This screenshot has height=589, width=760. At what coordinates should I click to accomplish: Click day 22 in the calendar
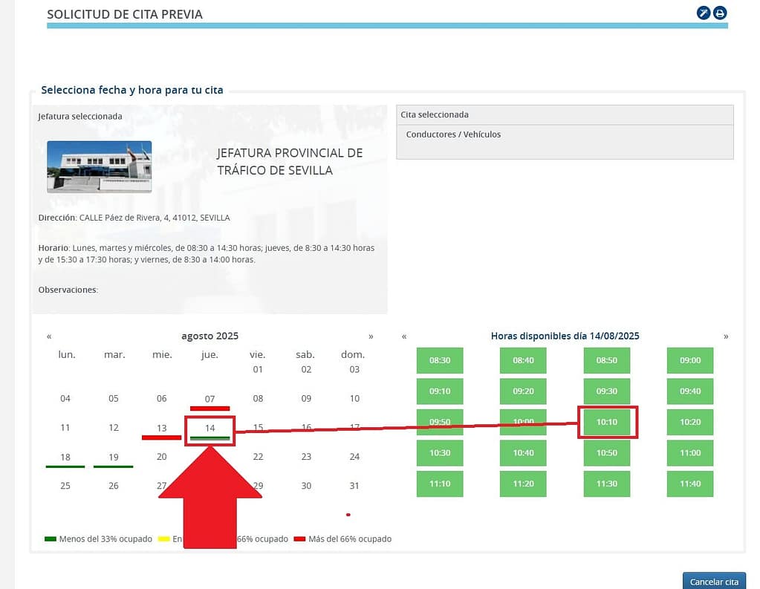pyautogui.click(x=258, y=457)
